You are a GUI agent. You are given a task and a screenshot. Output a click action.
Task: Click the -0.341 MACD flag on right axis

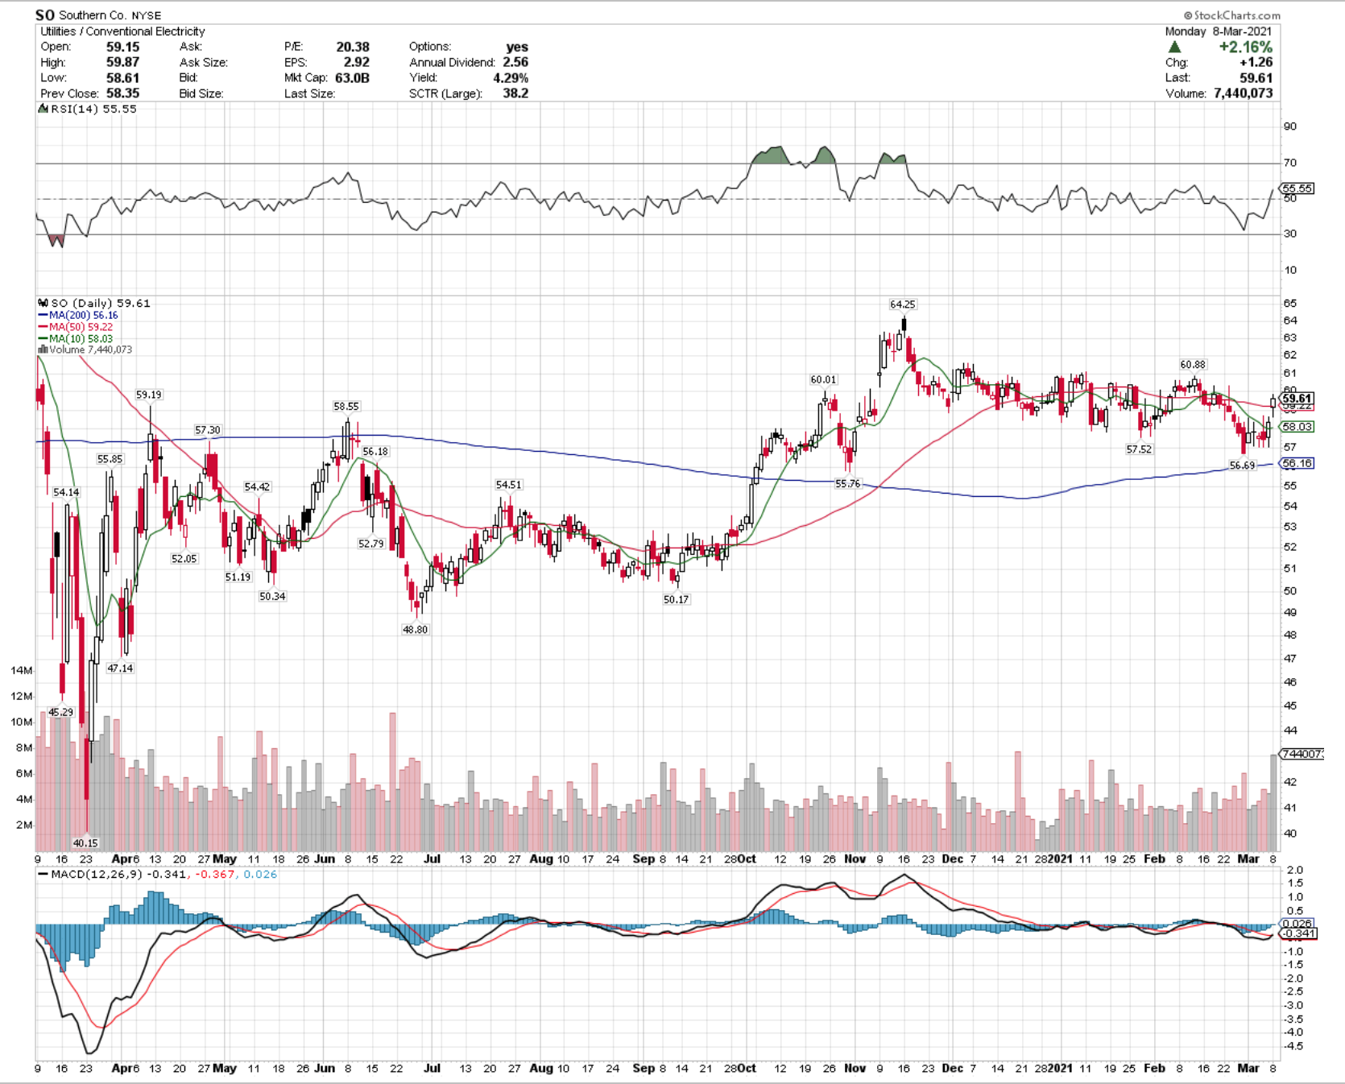tap(1297, 933)
